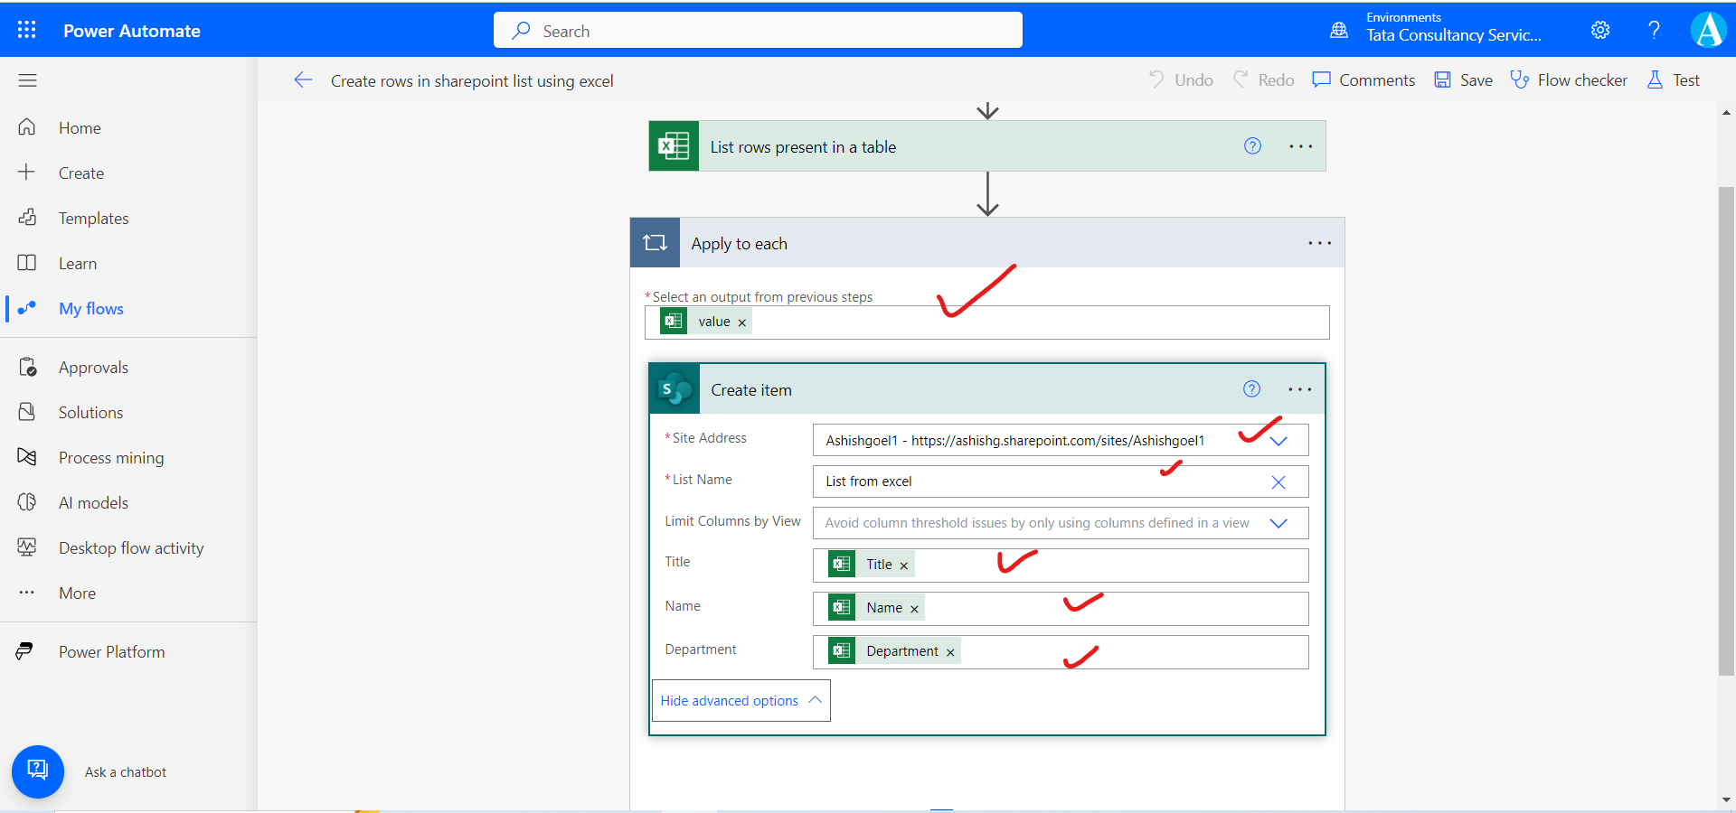Open the Site Address dropdown
Viewport: 1736px width, 813px height.
(1278, 441)
